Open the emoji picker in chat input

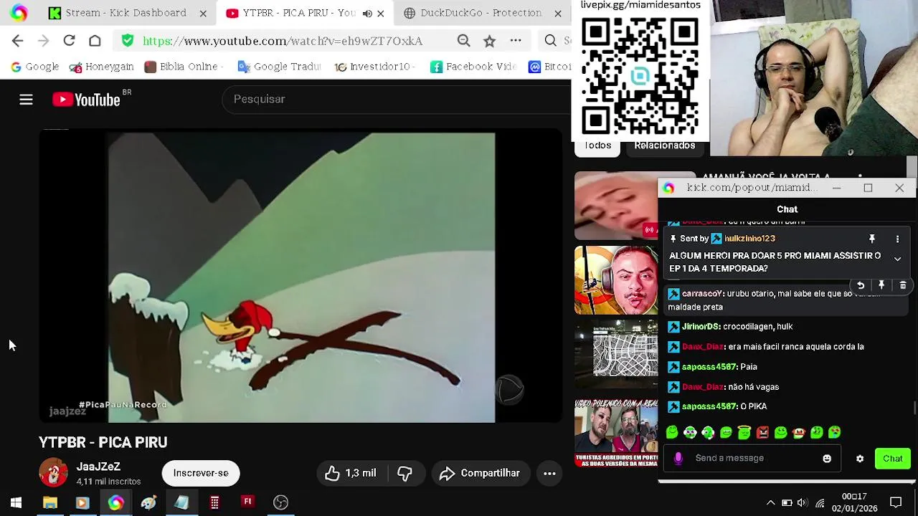pyautogui.click(x=827, y=459)
